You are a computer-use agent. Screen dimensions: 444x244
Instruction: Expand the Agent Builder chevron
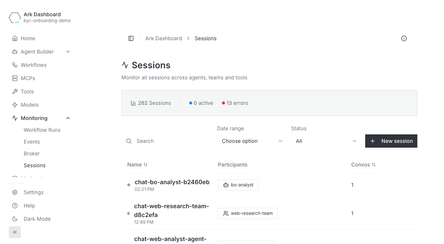click(x=68, y=52)
